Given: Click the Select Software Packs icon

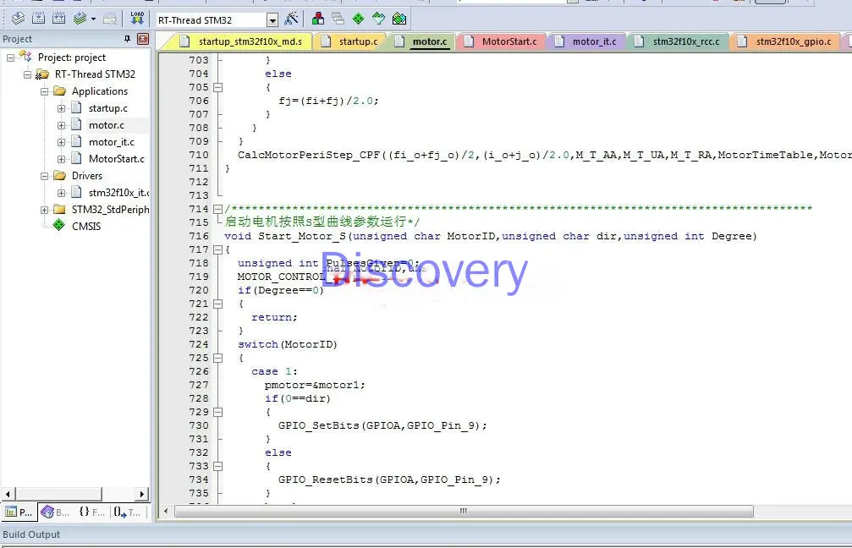Looking at the screenshot, I should tap(379, 19).
